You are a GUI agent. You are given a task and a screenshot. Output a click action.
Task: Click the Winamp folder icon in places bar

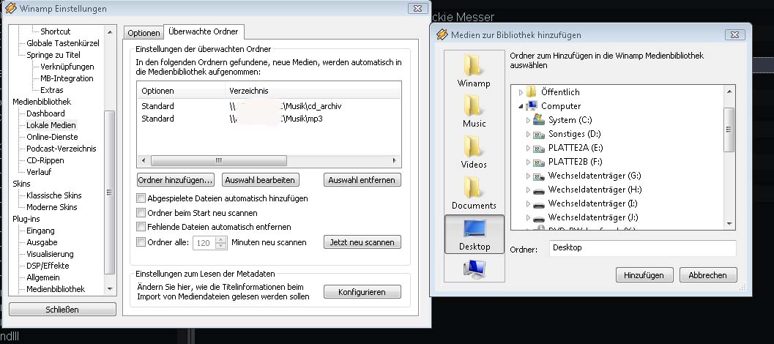pyautogui.click(x=474, y=64)
